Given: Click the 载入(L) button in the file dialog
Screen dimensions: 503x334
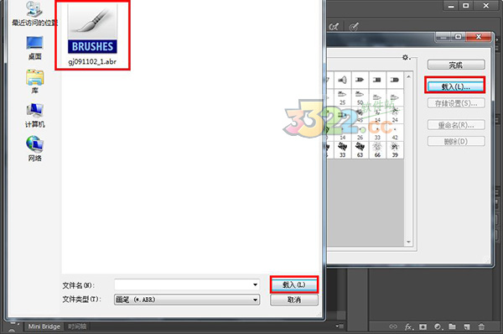Looking at the screenshot, I should click(294, 284).
